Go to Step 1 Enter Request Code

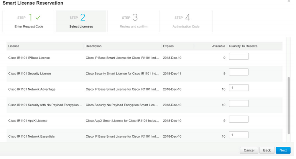click(x=29, y=21)
